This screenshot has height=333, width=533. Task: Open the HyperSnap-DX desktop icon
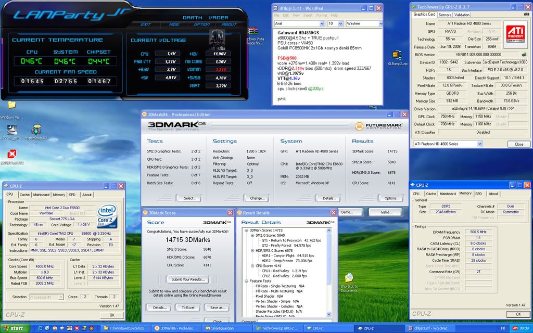point(36,130)
